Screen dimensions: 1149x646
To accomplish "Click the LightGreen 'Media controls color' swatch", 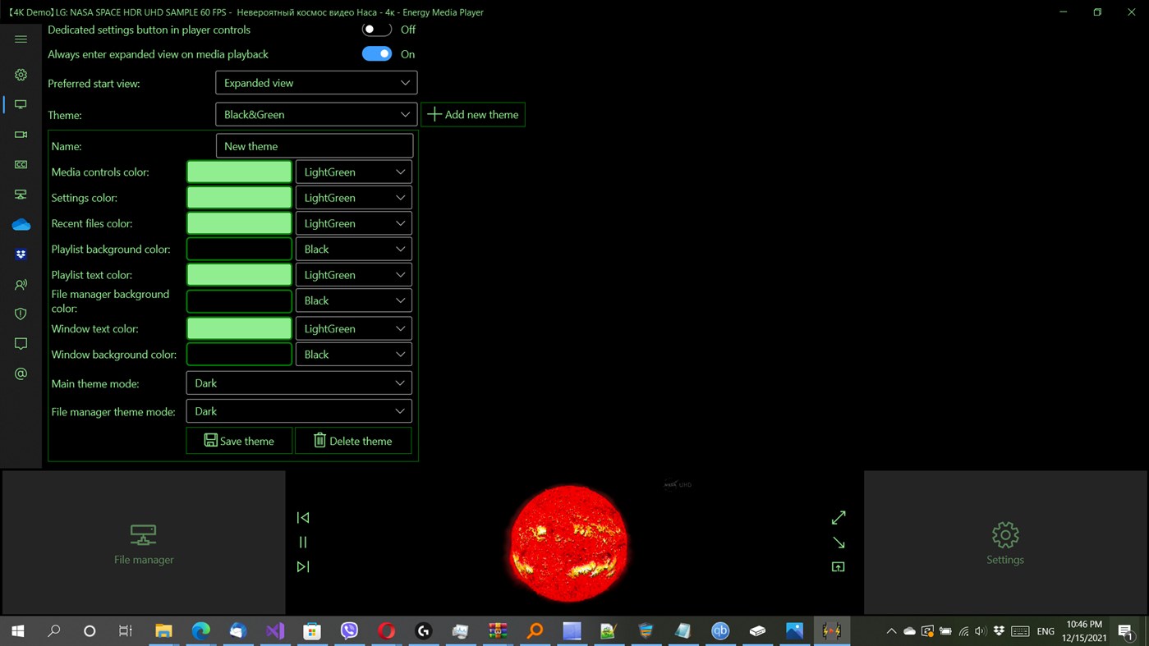I will (x=239, y=172).
